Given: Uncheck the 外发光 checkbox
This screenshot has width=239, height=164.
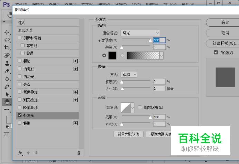Looking at the screenshot, I should pos(19,115).
